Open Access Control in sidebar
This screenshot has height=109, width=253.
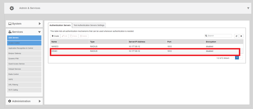click(x=24, y=43)
